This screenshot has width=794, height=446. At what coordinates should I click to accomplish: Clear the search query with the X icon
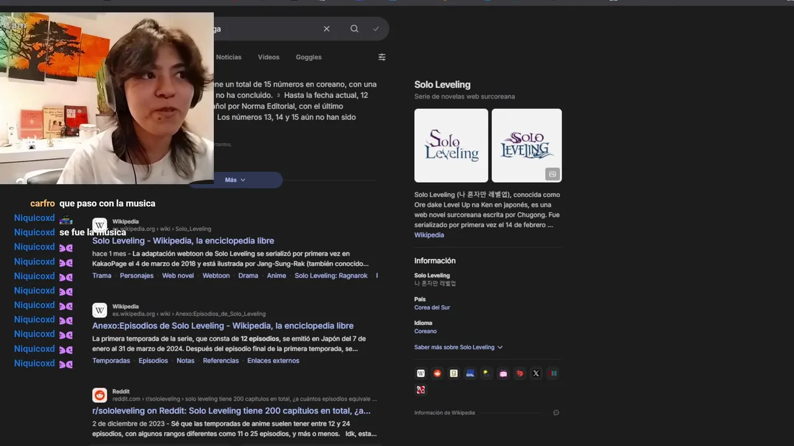point(326,28)
